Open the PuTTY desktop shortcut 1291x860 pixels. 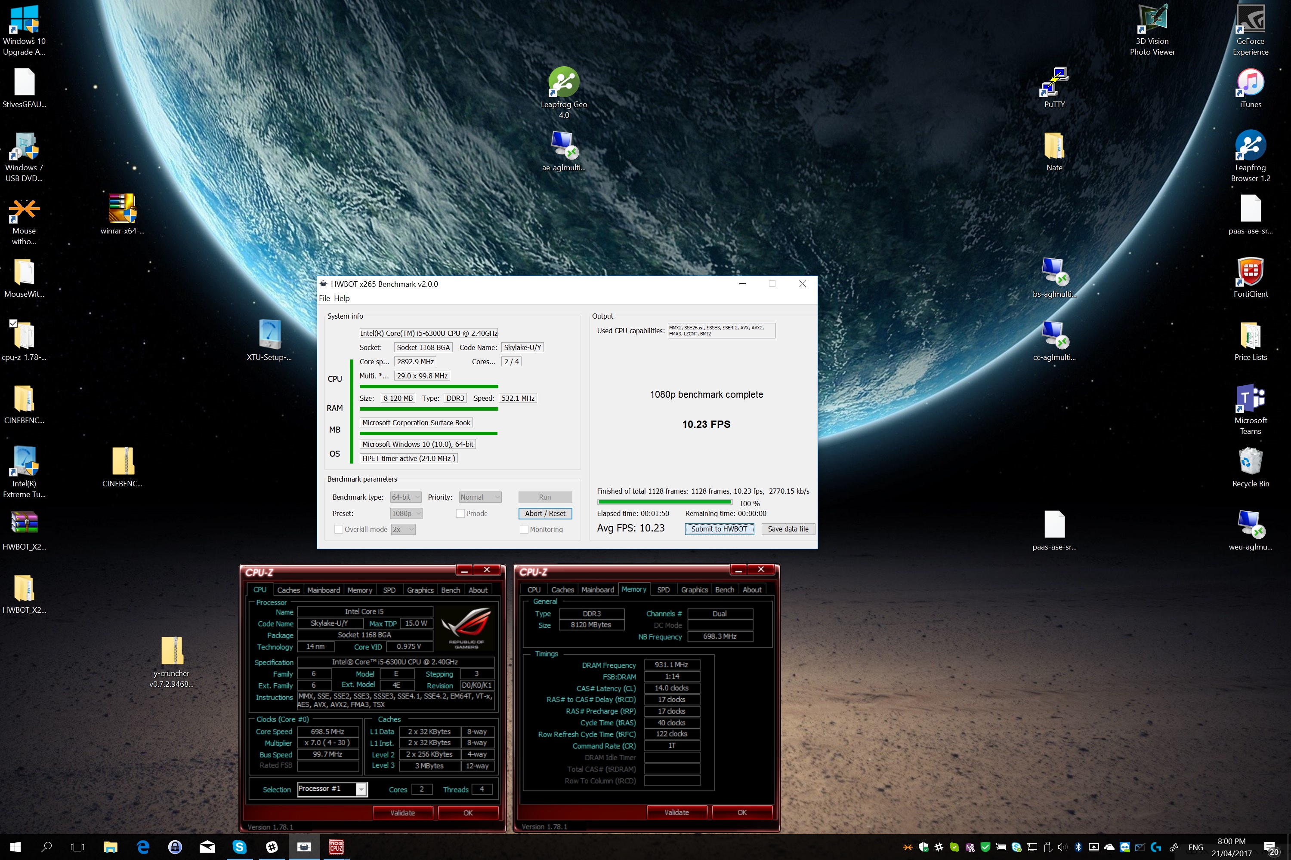1054,87
